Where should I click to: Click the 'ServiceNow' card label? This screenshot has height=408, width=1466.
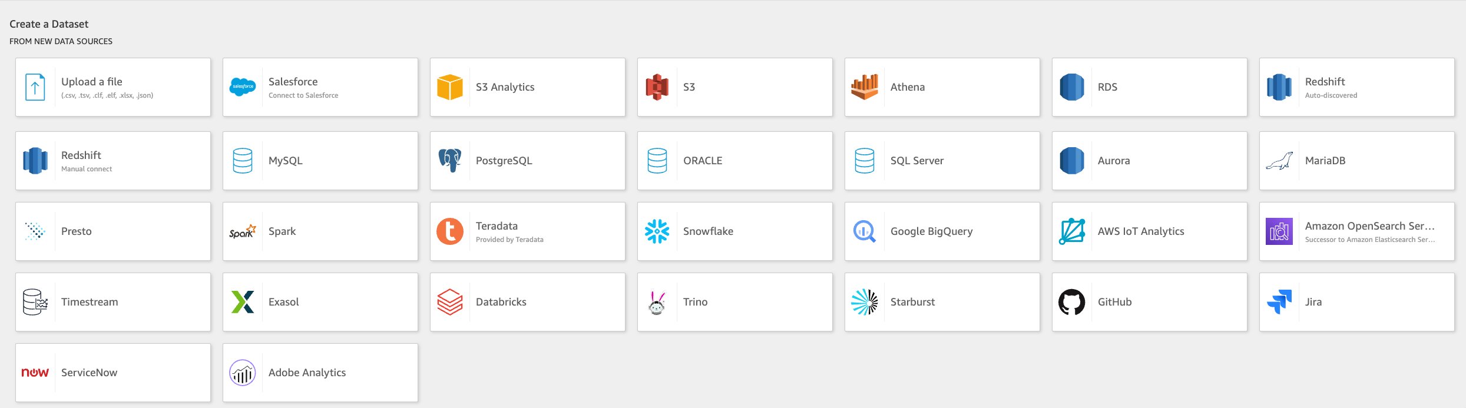coord(90,373)
